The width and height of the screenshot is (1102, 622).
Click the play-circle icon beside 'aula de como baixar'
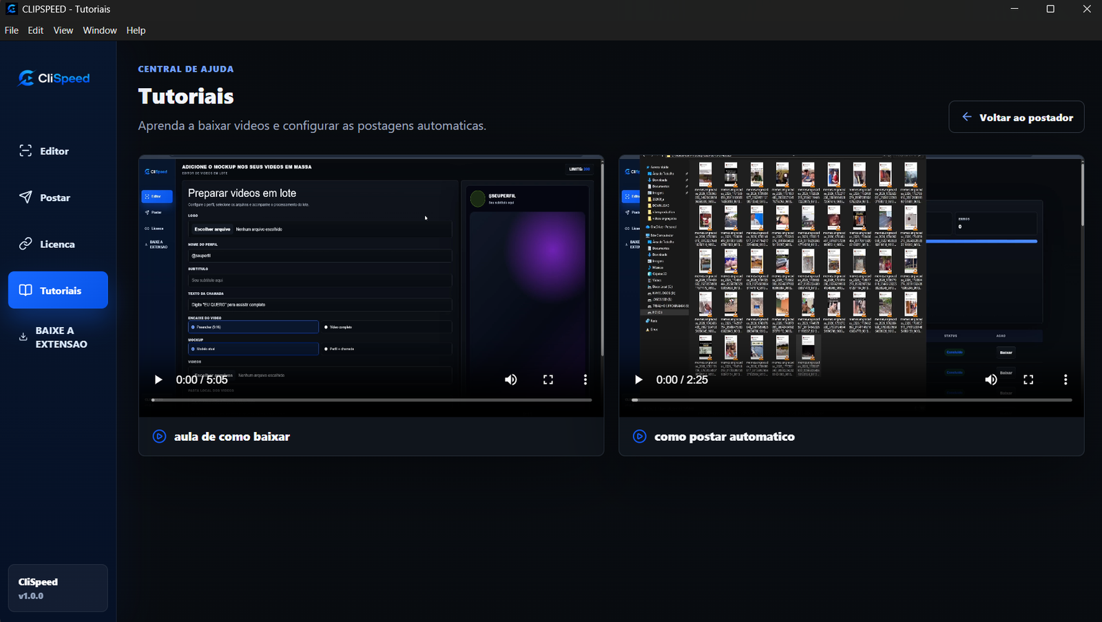pyautogui.click(x=159, y=436)
